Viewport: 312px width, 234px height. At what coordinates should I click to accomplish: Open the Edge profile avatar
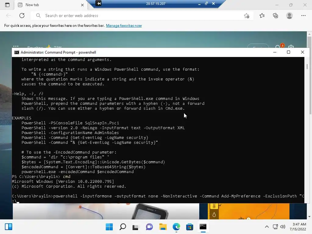[289, 16]
